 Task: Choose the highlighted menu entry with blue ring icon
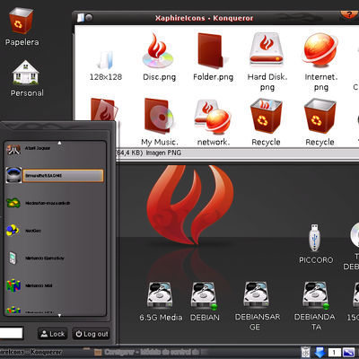[55, 175]
